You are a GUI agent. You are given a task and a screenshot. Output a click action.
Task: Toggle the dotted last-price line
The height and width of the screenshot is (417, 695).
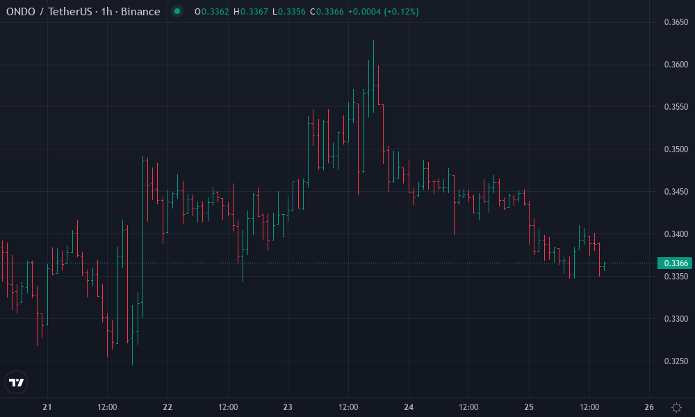click(347, 263)
